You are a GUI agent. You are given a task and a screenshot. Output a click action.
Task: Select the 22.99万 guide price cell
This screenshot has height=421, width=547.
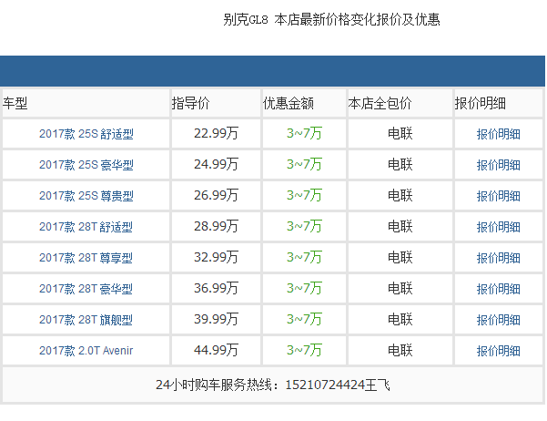[x=216, y=133]
